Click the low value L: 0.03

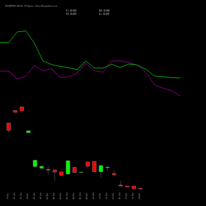[104, 14]
